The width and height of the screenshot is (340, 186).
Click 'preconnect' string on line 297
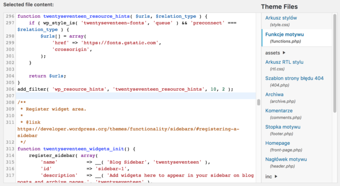[207, 23]
